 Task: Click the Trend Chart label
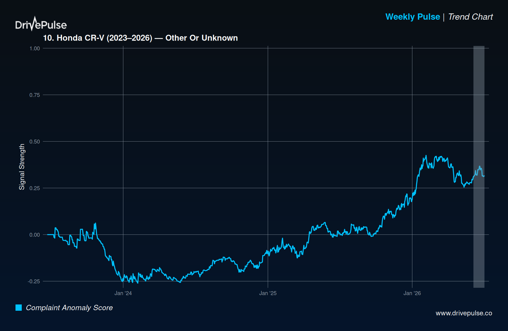[x=470, y=17]
